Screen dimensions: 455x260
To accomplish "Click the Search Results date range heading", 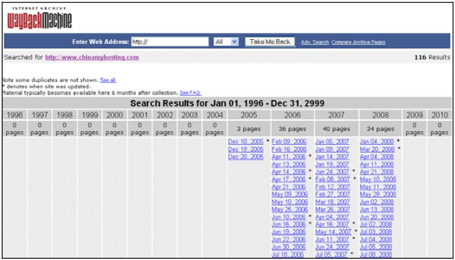I will pyautogui.click(x=227, y=103).
